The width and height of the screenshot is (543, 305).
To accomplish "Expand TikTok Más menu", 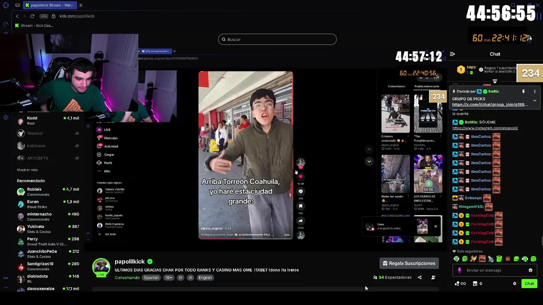I will coord(104,171).
